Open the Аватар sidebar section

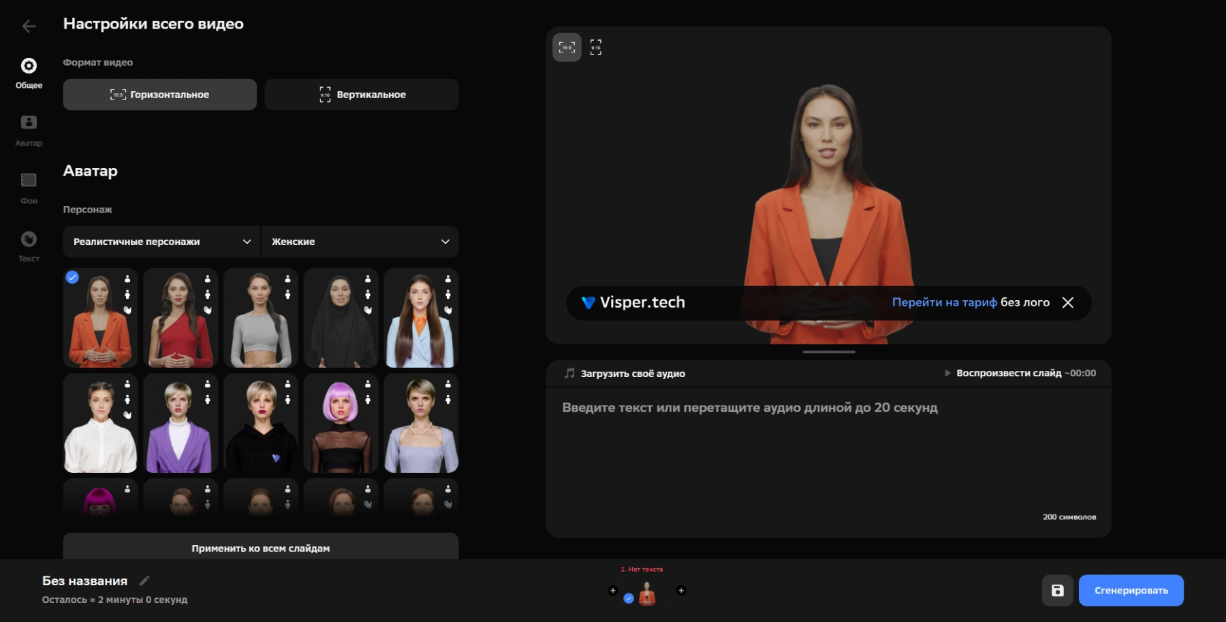coord(29,130)
